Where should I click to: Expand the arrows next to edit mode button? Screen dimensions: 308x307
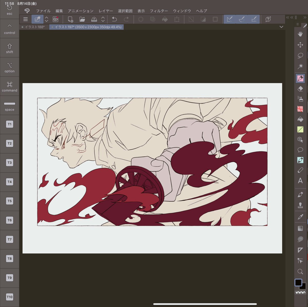tap(46, 19)
